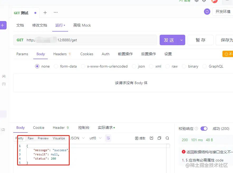Click the 101 ms response time
This screenshot has height=173, width=233.
(x=197, y=140)
